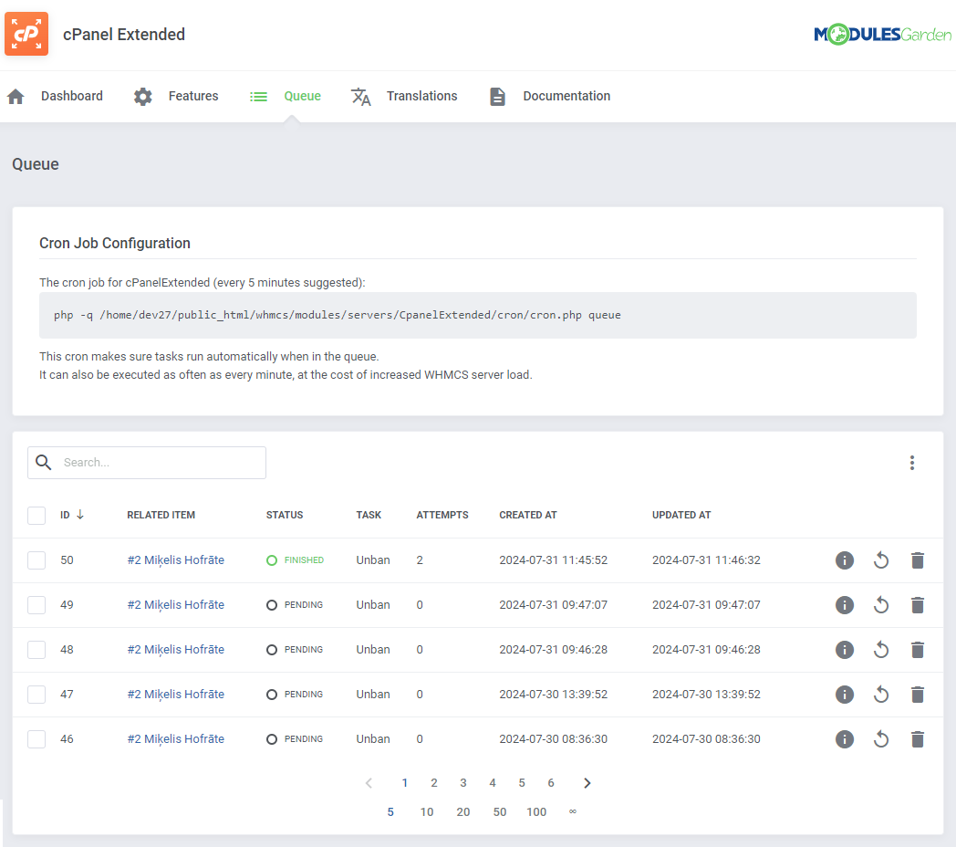The height and width of the screenshot is (847, 956).
Task: Sort by Attempts column header
Action: coord(442,515)
